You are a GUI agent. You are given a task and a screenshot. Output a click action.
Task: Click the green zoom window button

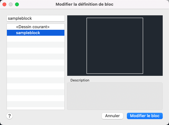click(x=17, y=4)
